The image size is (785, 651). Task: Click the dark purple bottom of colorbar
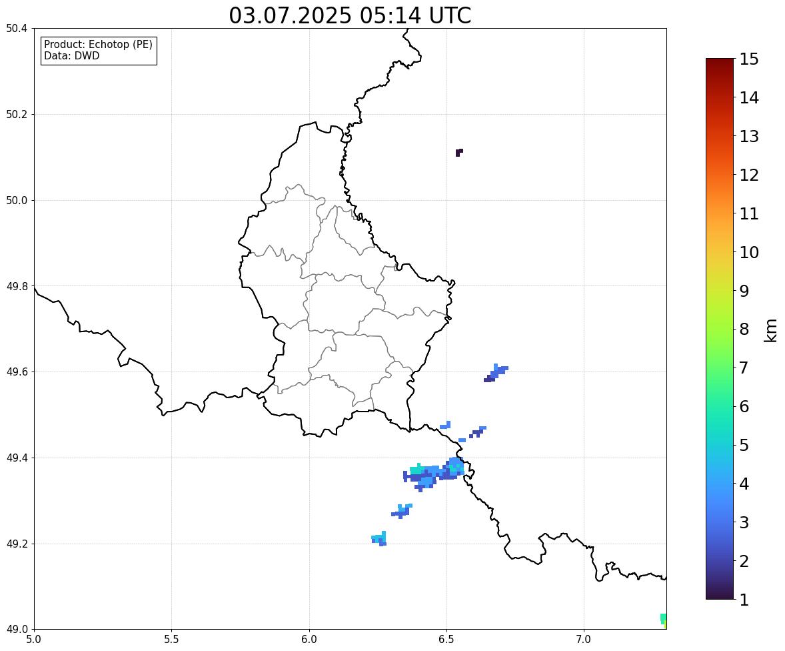tap(720, 594)
